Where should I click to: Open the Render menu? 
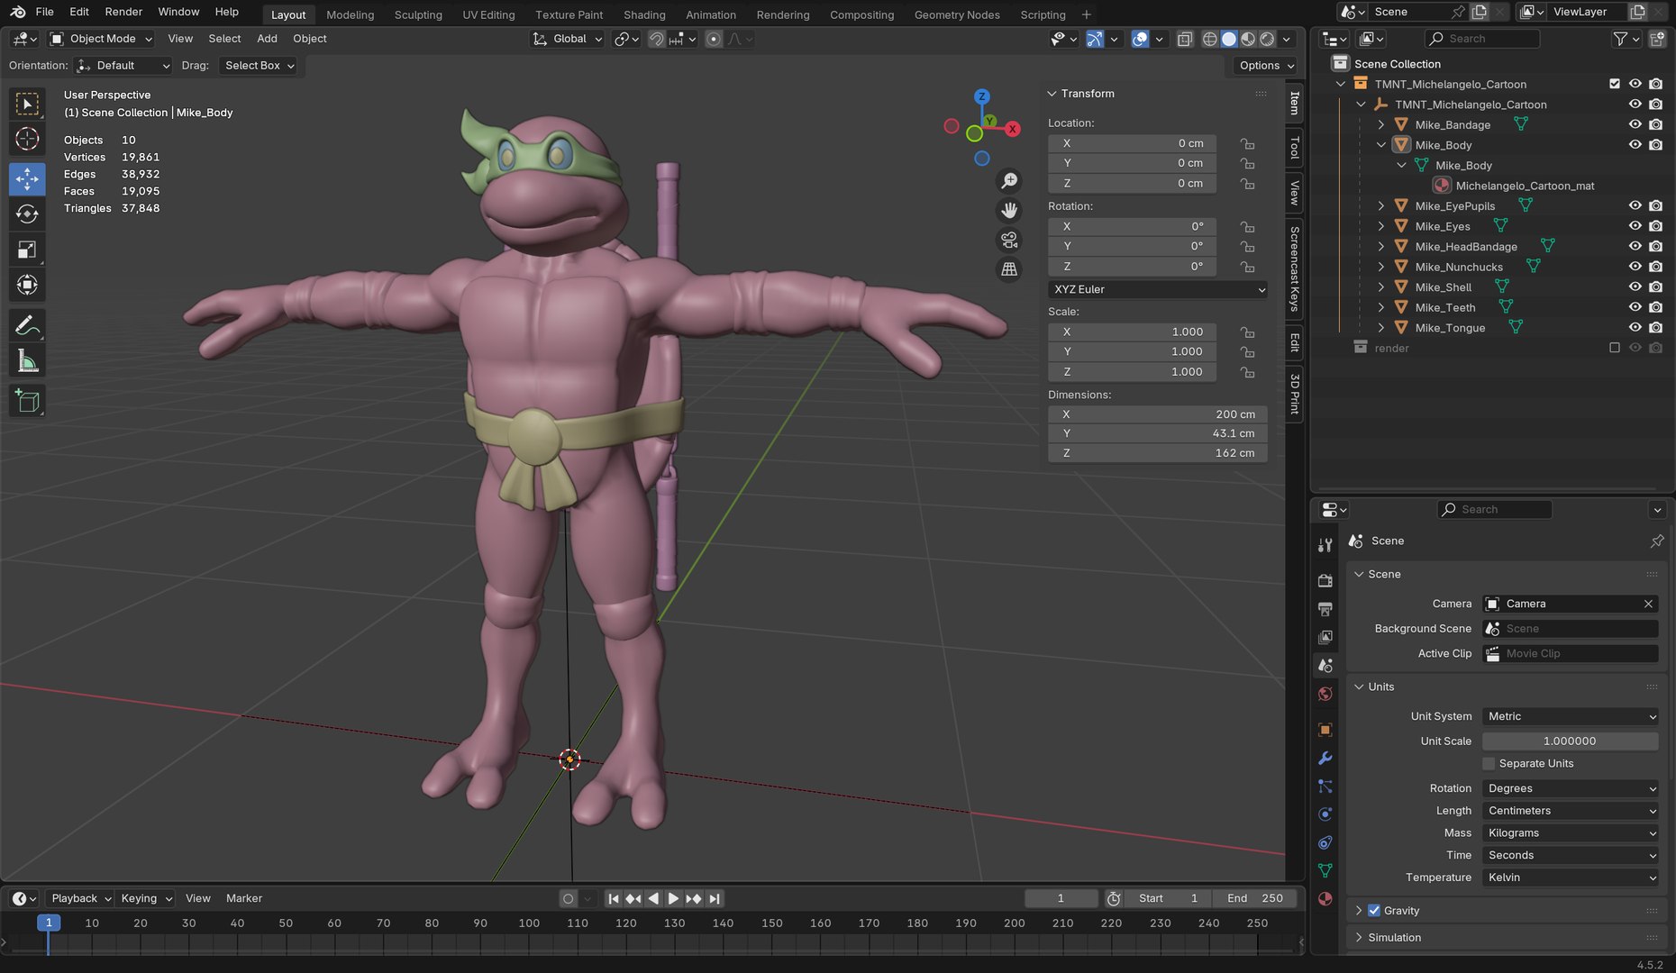(x=123, y=12)
